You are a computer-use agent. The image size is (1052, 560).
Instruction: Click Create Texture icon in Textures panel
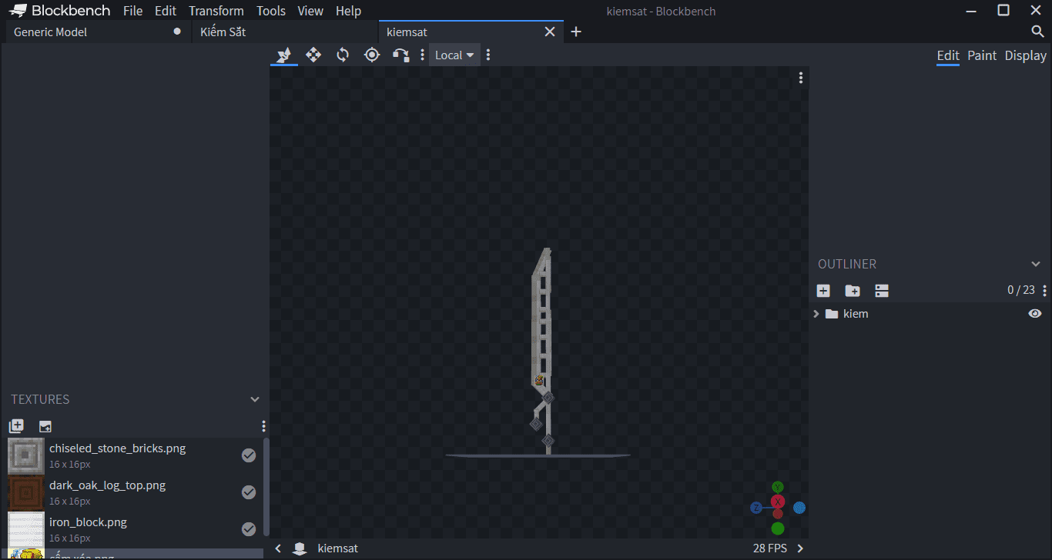pos(45,425)
